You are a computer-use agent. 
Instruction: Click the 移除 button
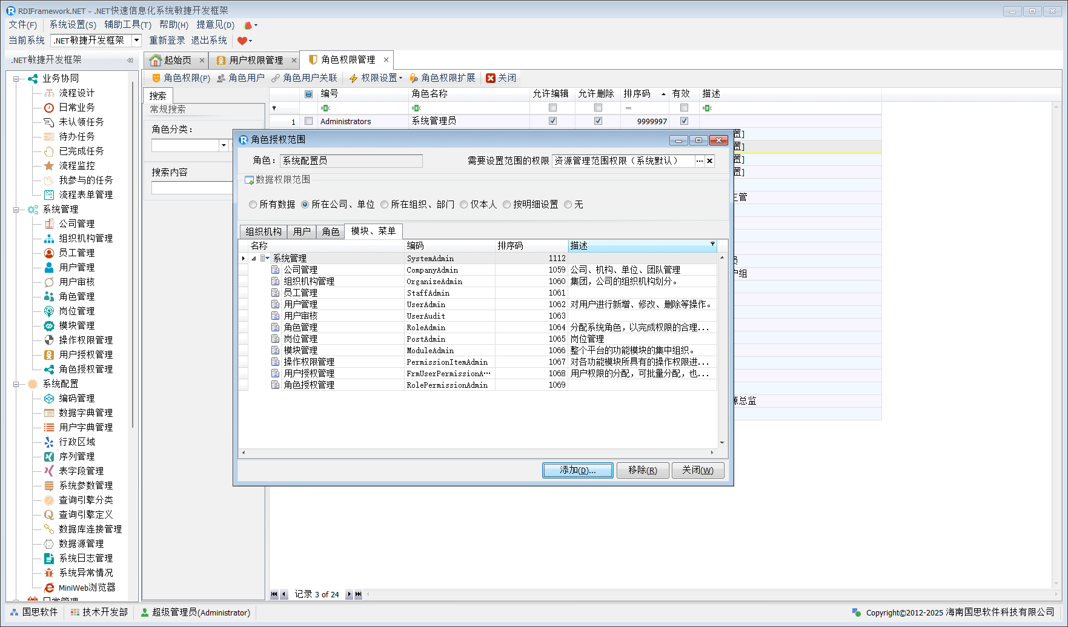pyautogui.click(x=642, y=470)
